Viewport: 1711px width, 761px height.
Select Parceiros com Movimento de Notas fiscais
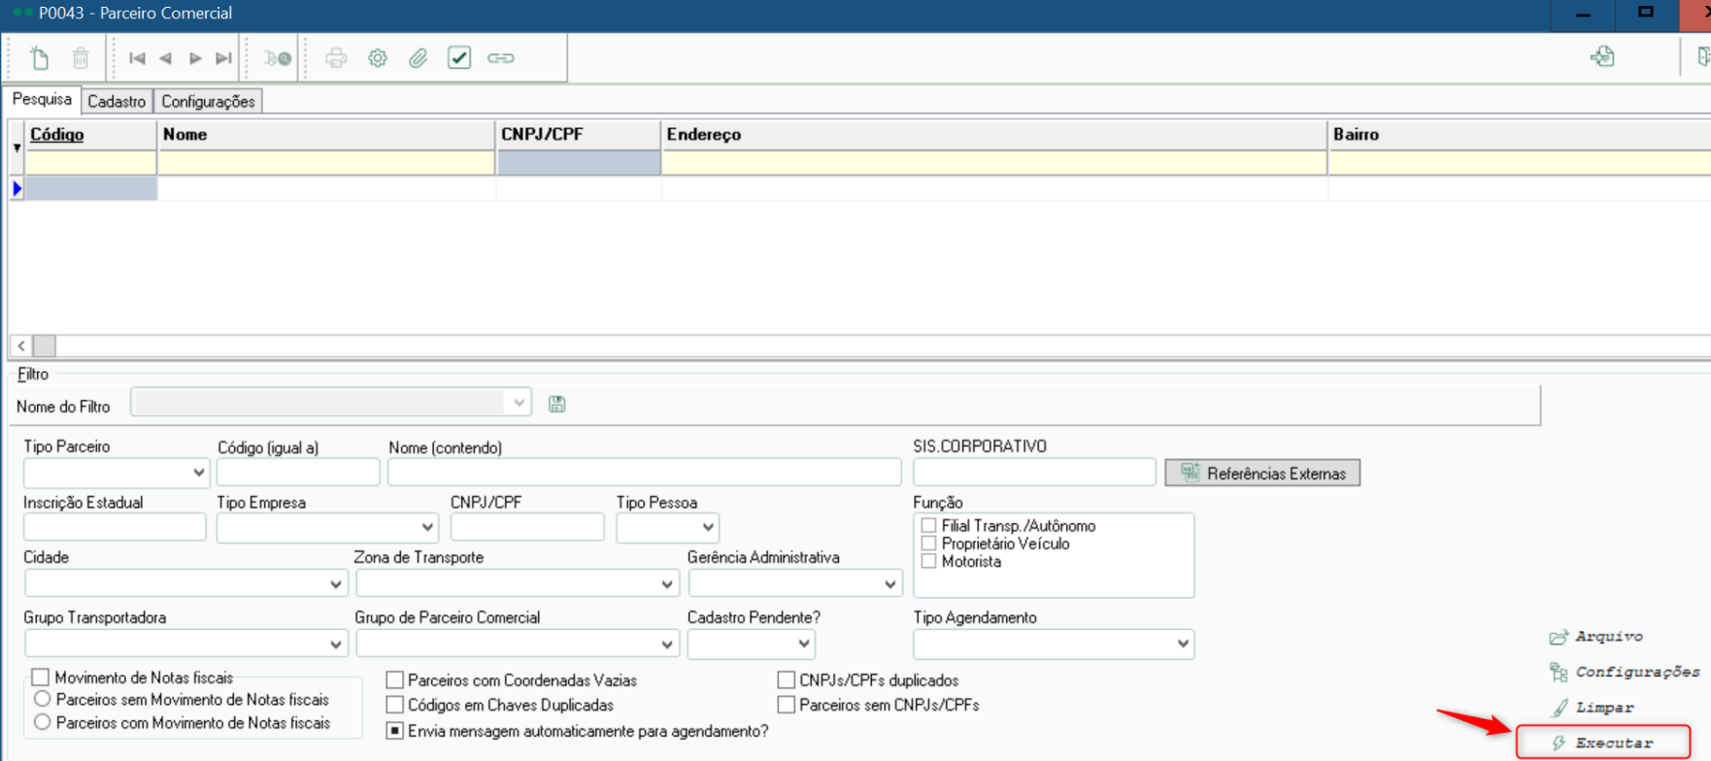tap(42, 722)
